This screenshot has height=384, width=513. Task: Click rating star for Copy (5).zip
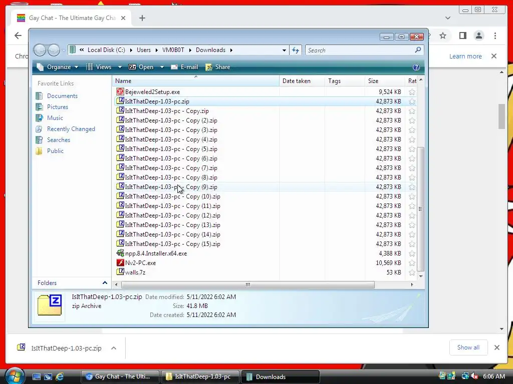point(412,149)
